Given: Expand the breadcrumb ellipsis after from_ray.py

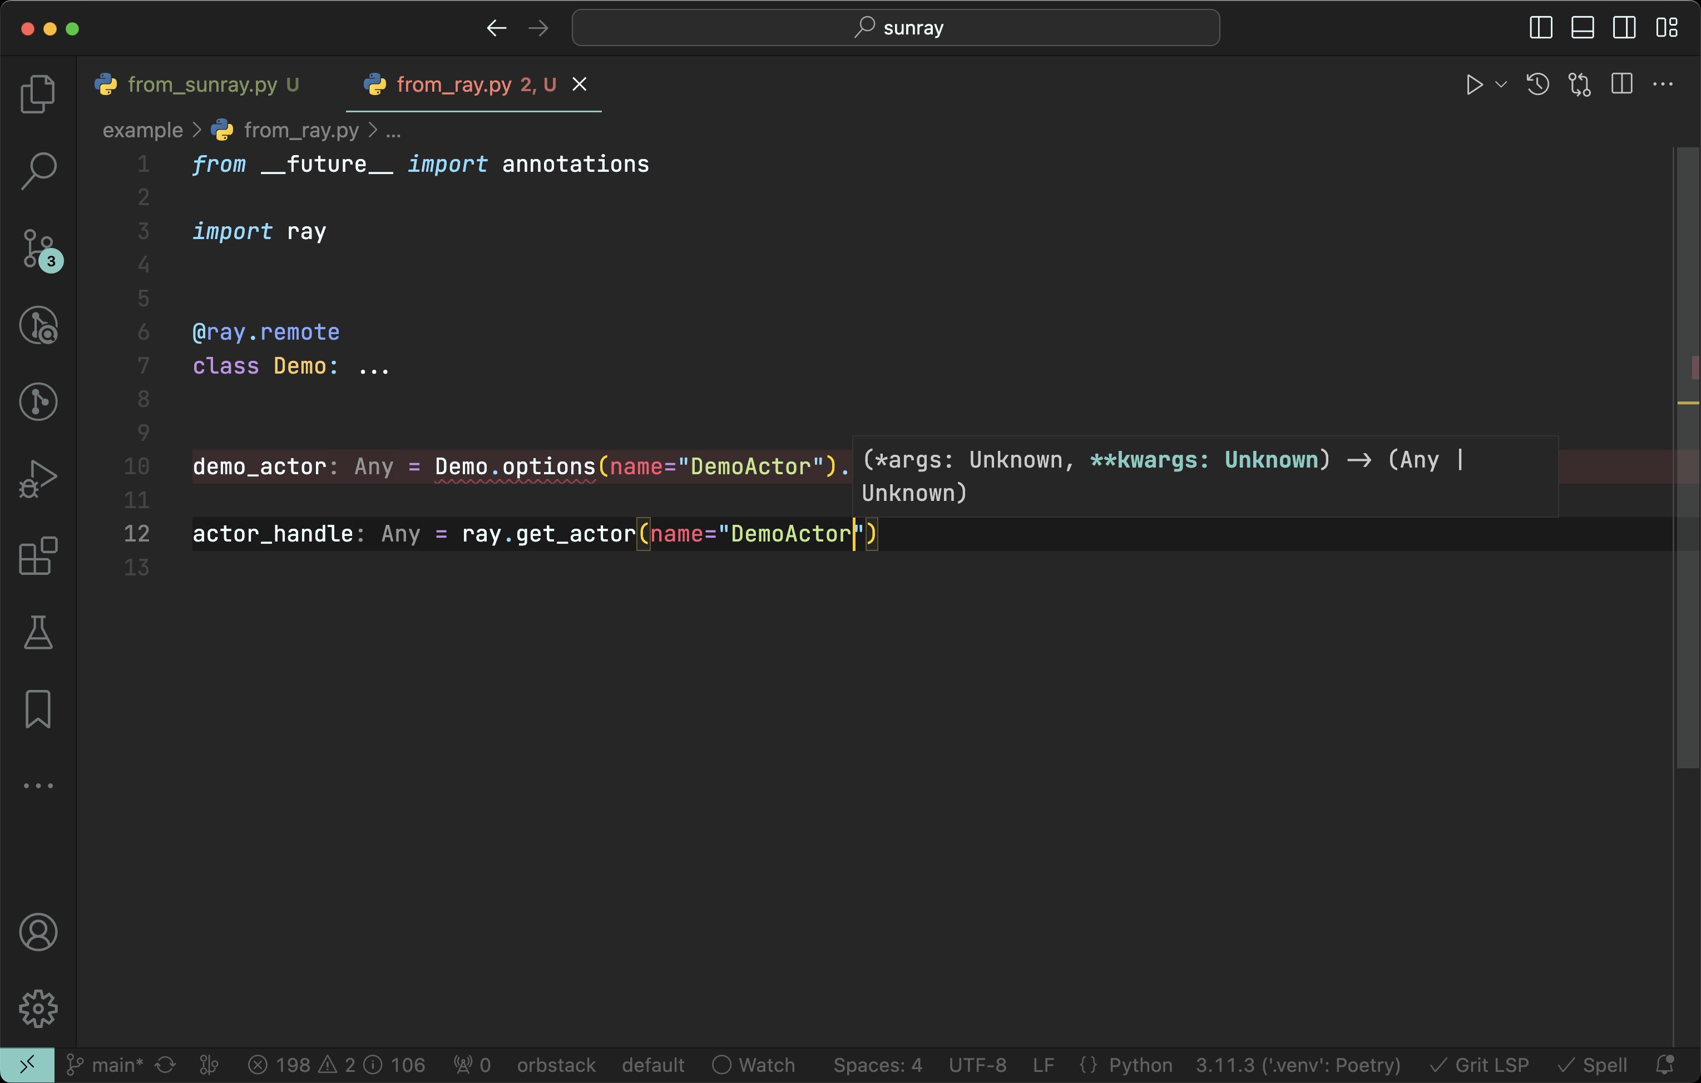Looking at the screenshot, I should click(393, 130).
